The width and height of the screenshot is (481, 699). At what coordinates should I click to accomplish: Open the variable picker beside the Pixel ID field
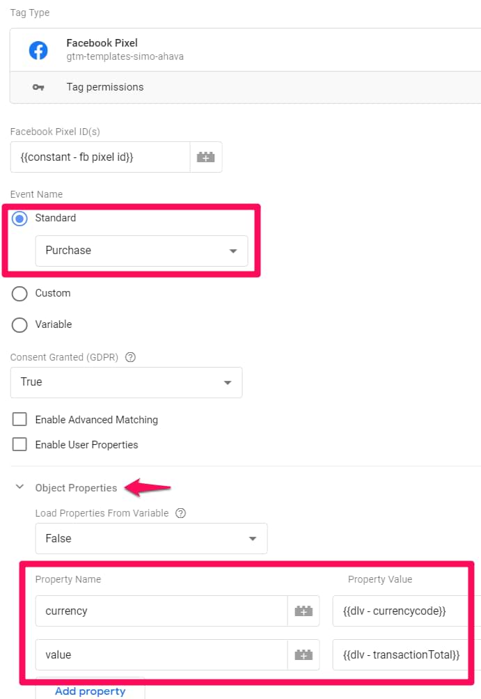tap(205, 157)
